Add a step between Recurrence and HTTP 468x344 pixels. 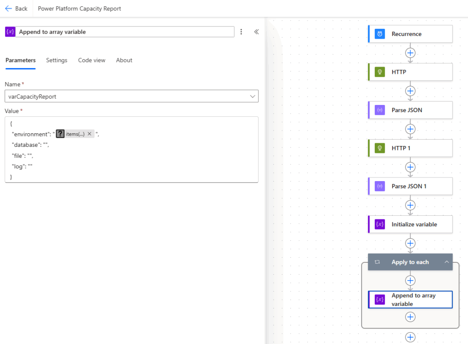(x=410, y=53)
